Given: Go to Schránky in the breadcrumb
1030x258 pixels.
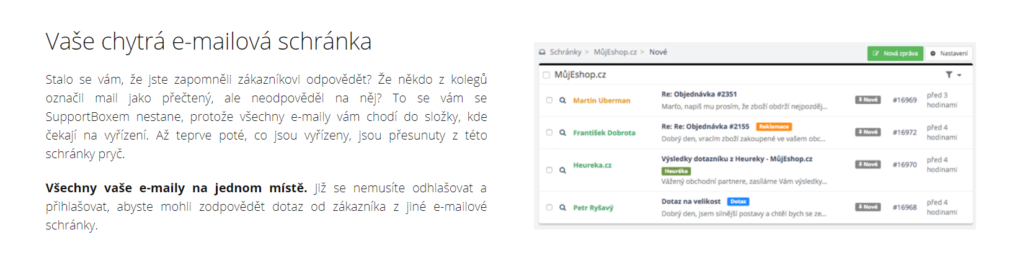Looking at the screenshot, I should [566, 52].
